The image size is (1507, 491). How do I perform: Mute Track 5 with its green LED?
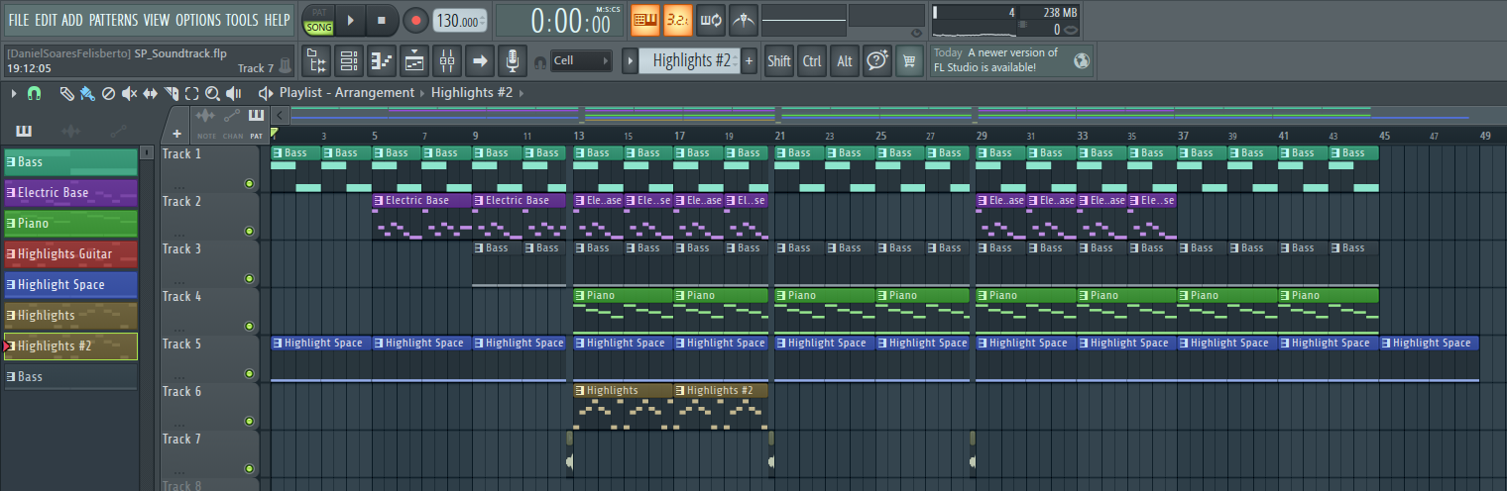point(249,374)
